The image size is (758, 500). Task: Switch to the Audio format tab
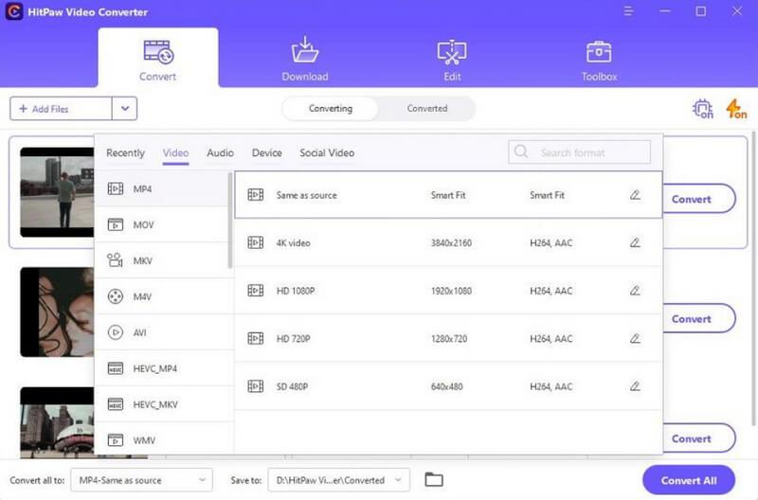tap(220, 153)
